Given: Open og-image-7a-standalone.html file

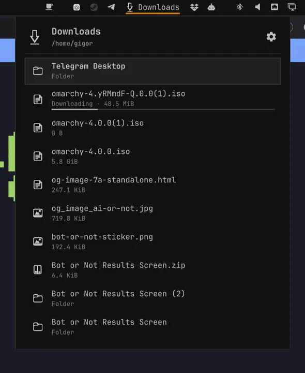Looking at the screenshot, I should click(x=153, y=184).
